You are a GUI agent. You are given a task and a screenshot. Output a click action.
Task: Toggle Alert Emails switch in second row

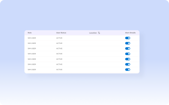pyautogui.click(x=128, y=43)
